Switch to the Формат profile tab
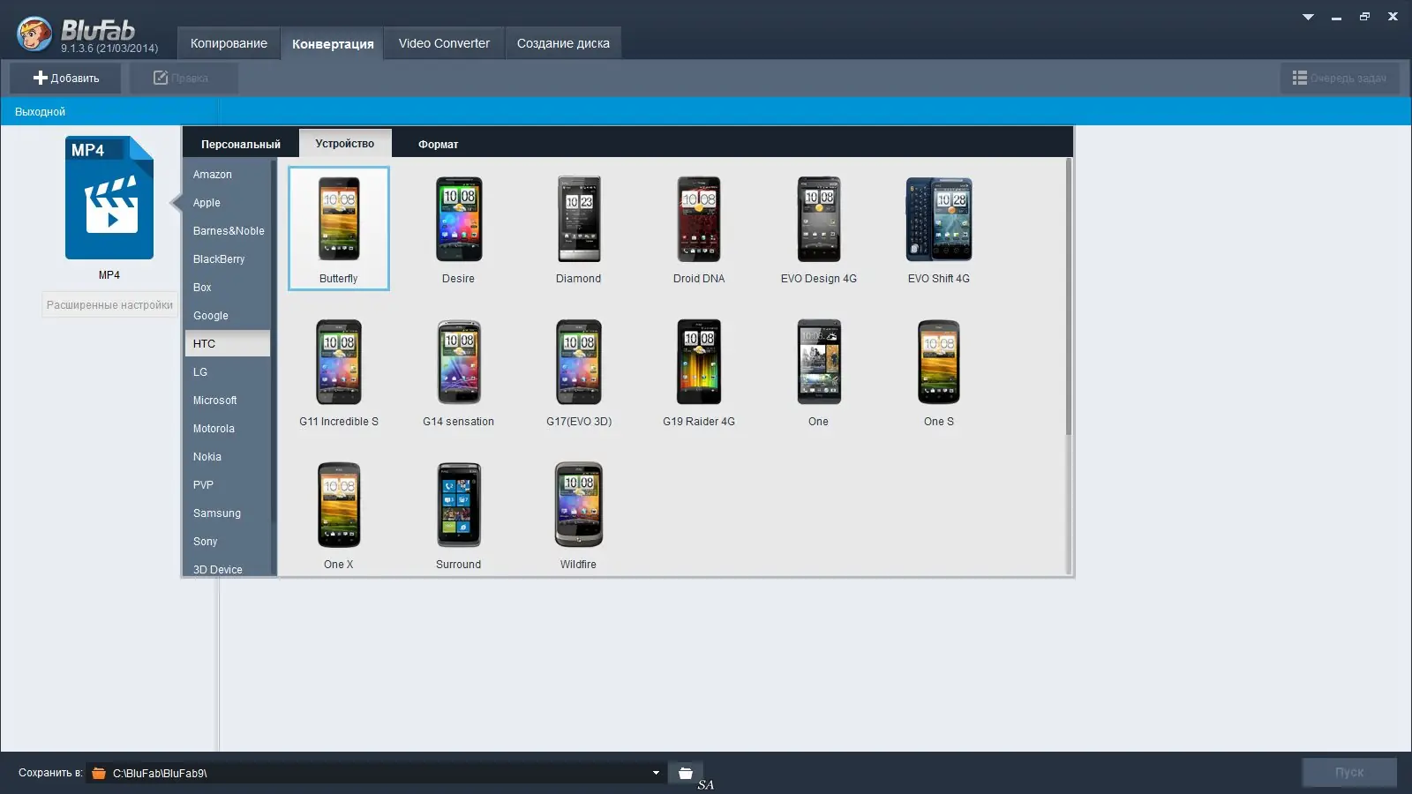This screenshot has width=1412, height=794. point(439,144)
